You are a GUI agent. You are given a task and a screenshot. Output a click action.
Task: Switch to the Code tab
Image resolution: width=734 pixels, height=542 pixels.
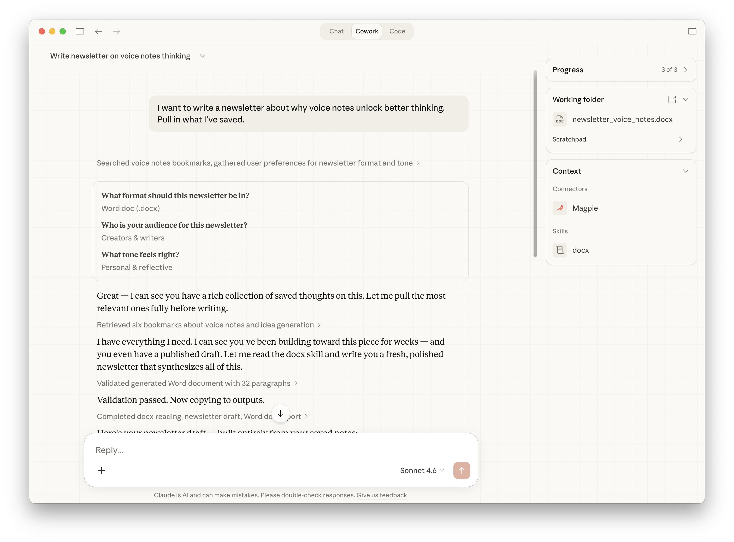(397, 31)
